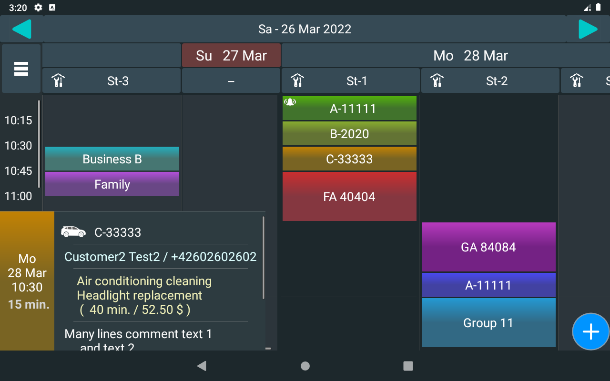Click the Headlight replacement service text
The image size is (610, 381).
140,295
